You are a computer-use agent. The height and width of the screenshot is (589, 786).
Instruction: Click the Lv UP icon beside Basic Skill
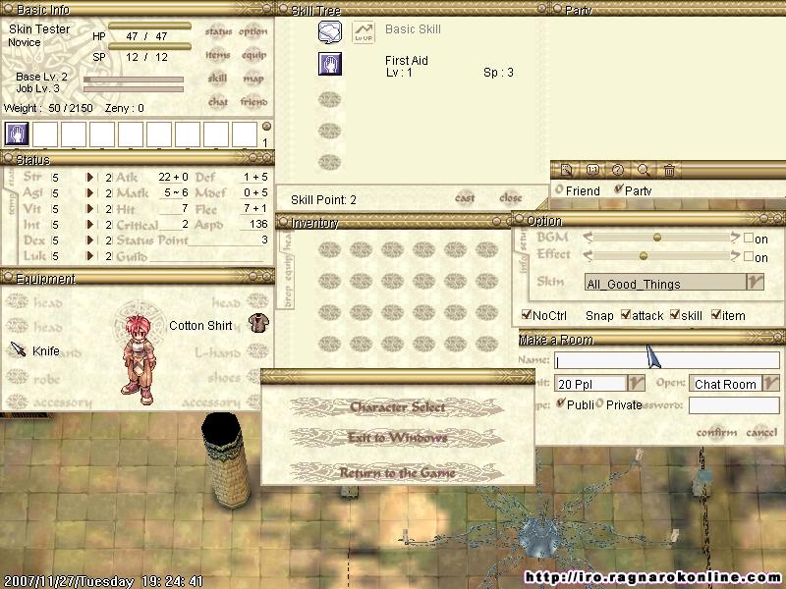click(364, 32)
